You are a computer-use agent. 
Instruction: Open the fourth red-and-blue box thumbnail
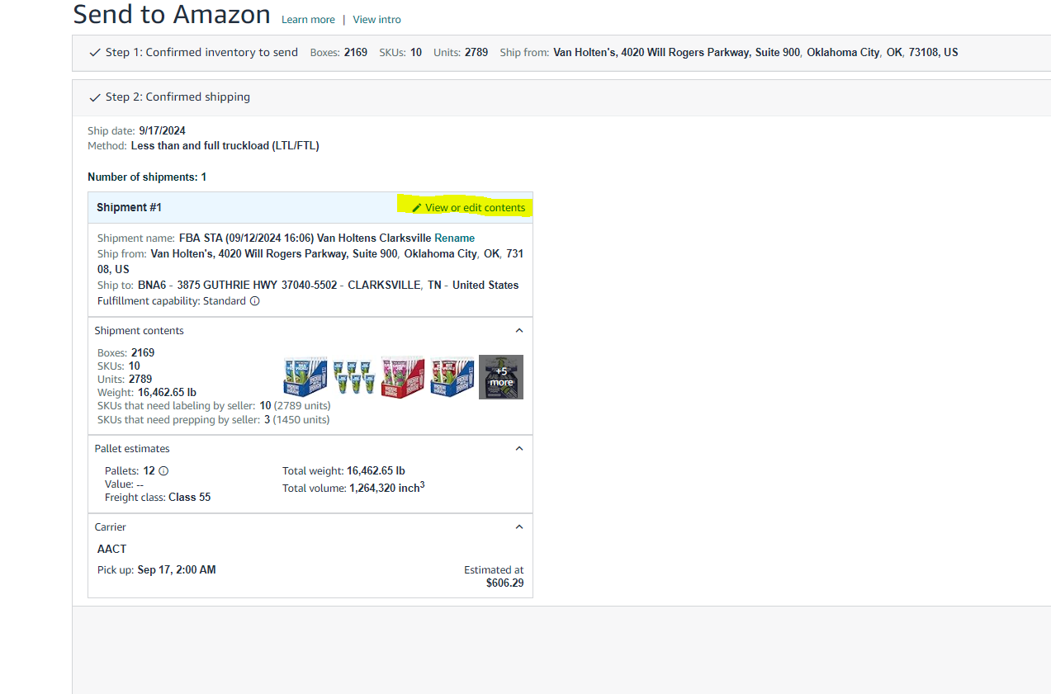click(452, 377)
